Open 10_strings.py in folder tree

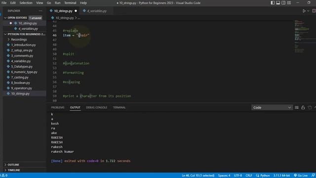click(x=20, y=93)
